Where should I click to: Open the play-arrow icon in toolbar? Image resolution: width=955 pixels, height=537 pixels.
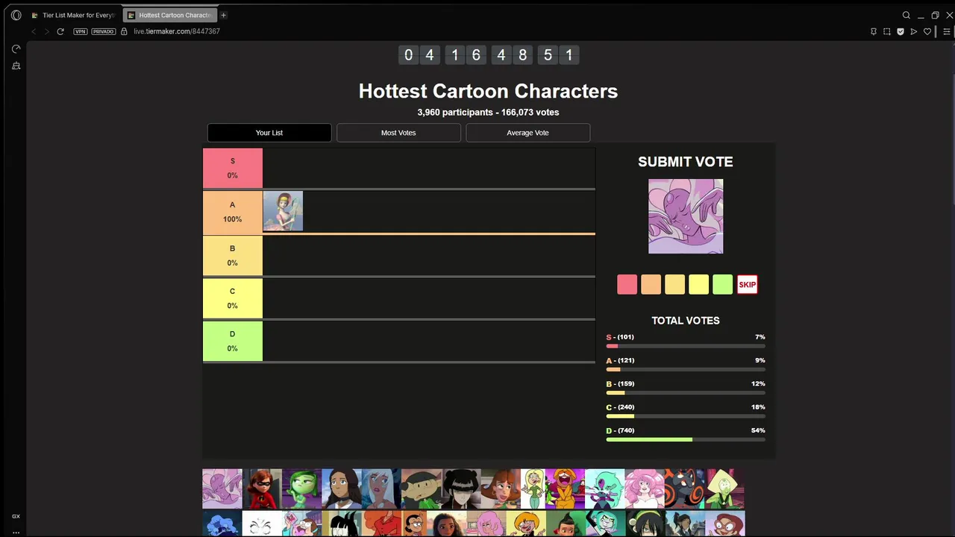[x=914, y=31]
